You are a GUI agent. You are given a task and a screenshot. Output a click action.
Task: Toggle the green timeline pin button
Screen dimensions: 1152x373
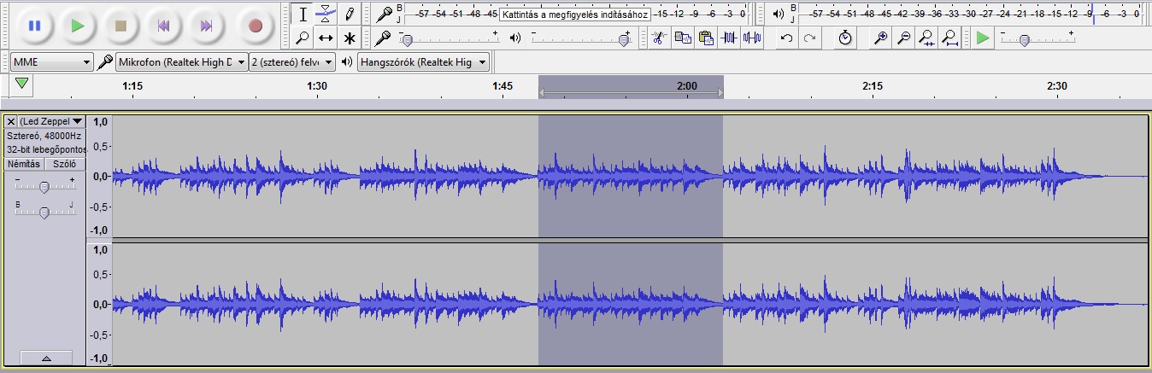[x=22, y=84]
